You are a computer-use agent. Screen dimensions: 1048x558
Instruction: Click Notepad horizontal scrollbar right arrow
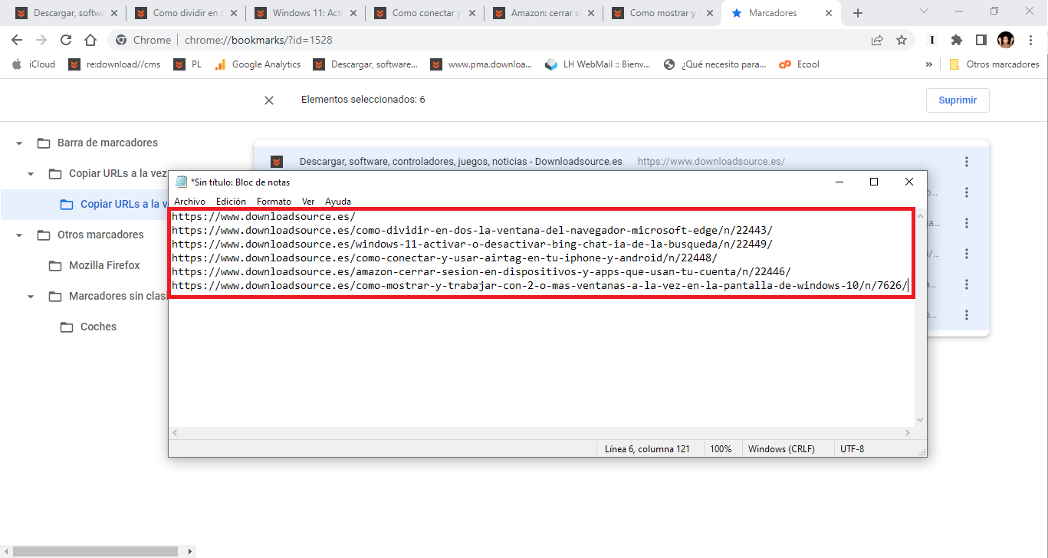point(908,433)
